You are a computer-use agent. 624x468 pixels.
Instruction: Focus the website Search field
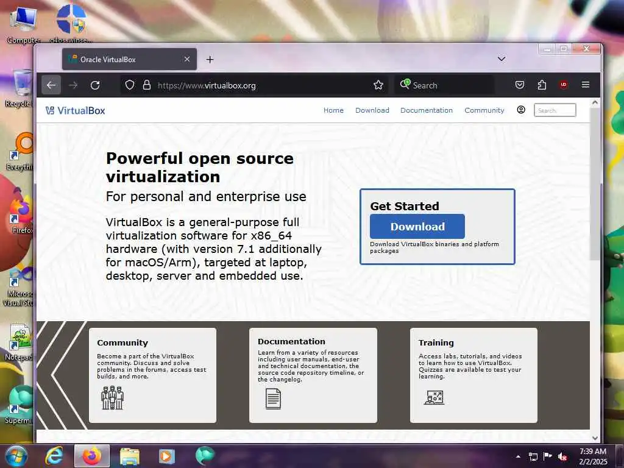click(555, 110)
